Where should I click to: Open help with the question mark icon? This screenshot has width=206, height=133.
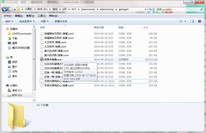pos(200,21)
